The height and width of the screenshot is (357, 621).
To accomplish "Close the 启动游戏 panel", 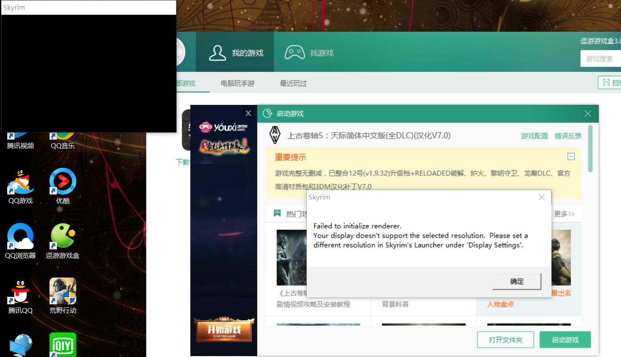I will [588, 114].
